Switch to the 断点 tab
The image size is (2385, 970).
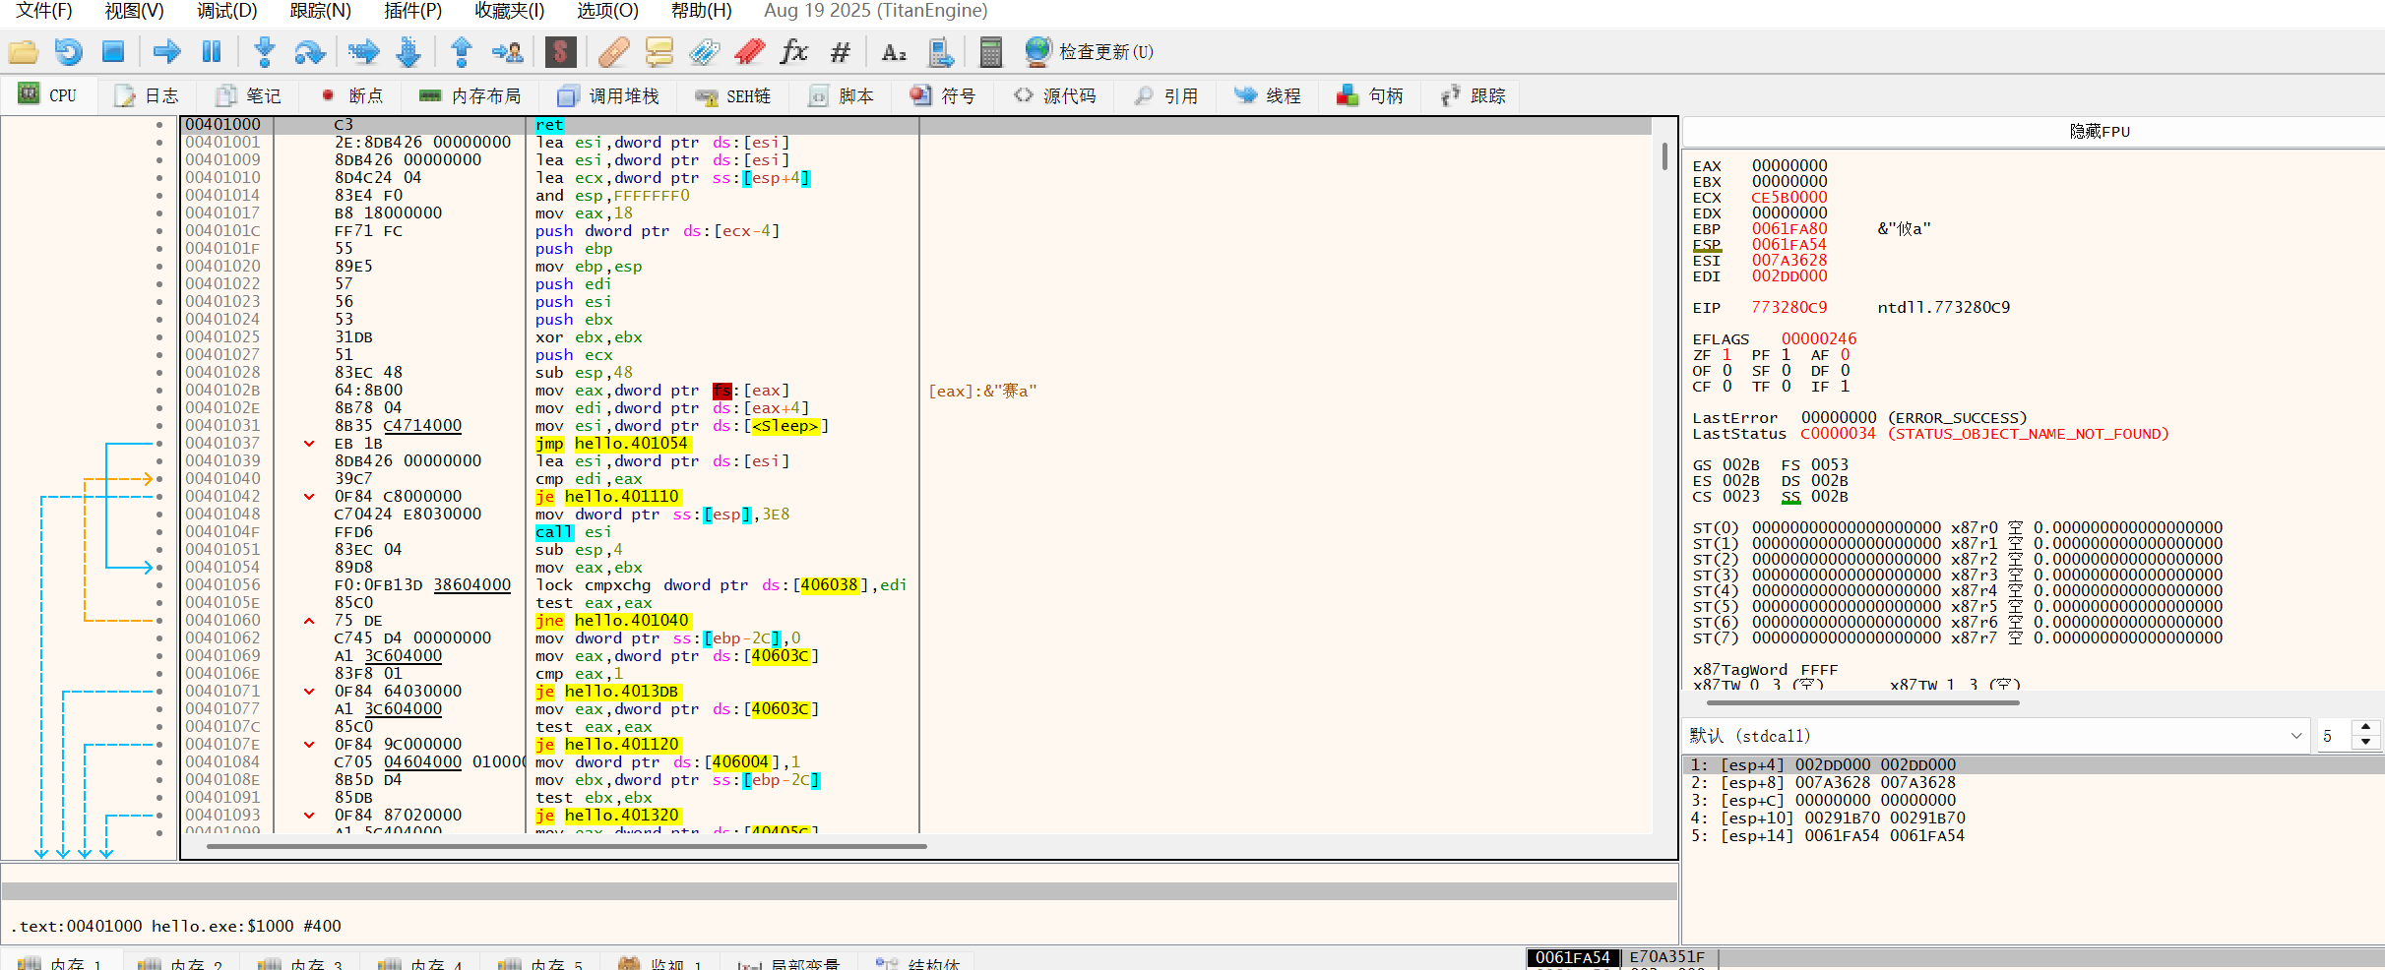351,95
